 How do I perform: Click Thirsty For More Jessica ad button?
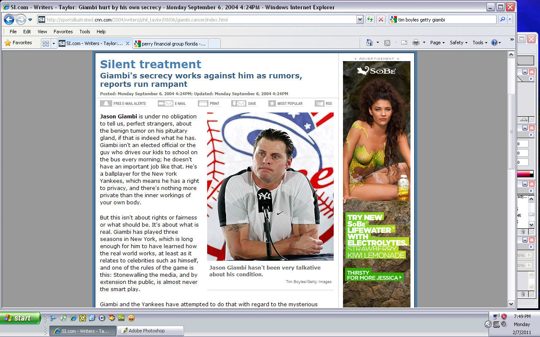point(374,275)
